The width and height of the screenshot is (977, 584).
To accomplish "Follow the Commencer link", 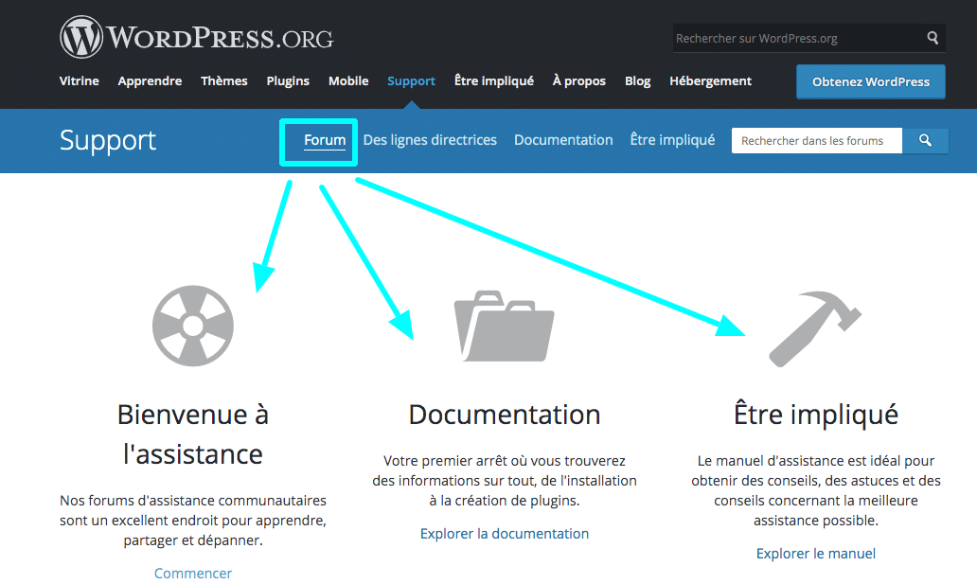I will (x=192, y=573).
